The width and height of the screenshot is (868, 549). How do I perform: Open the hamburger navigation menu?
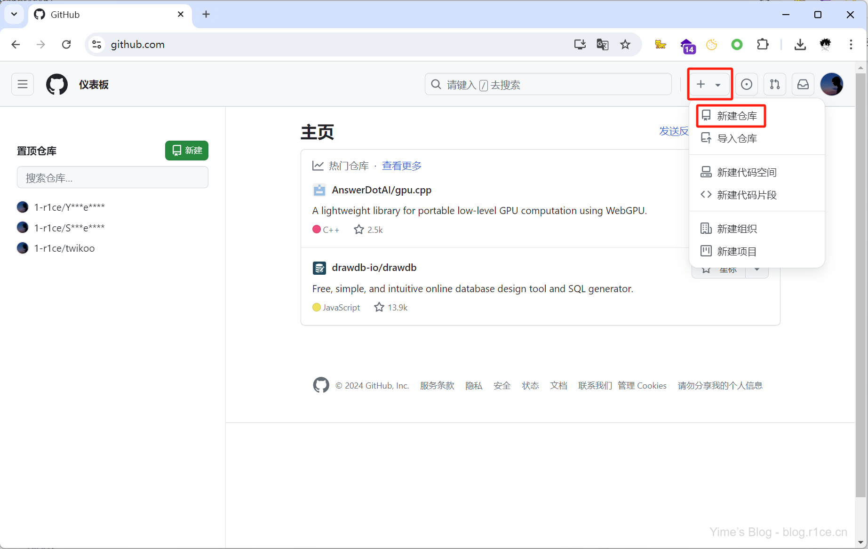coord(22,85)
